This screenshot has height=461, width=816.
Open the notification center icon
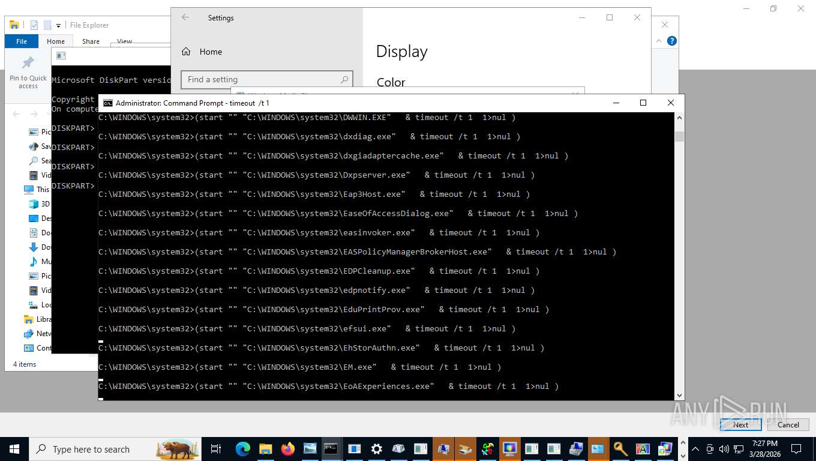pos(796,449)
